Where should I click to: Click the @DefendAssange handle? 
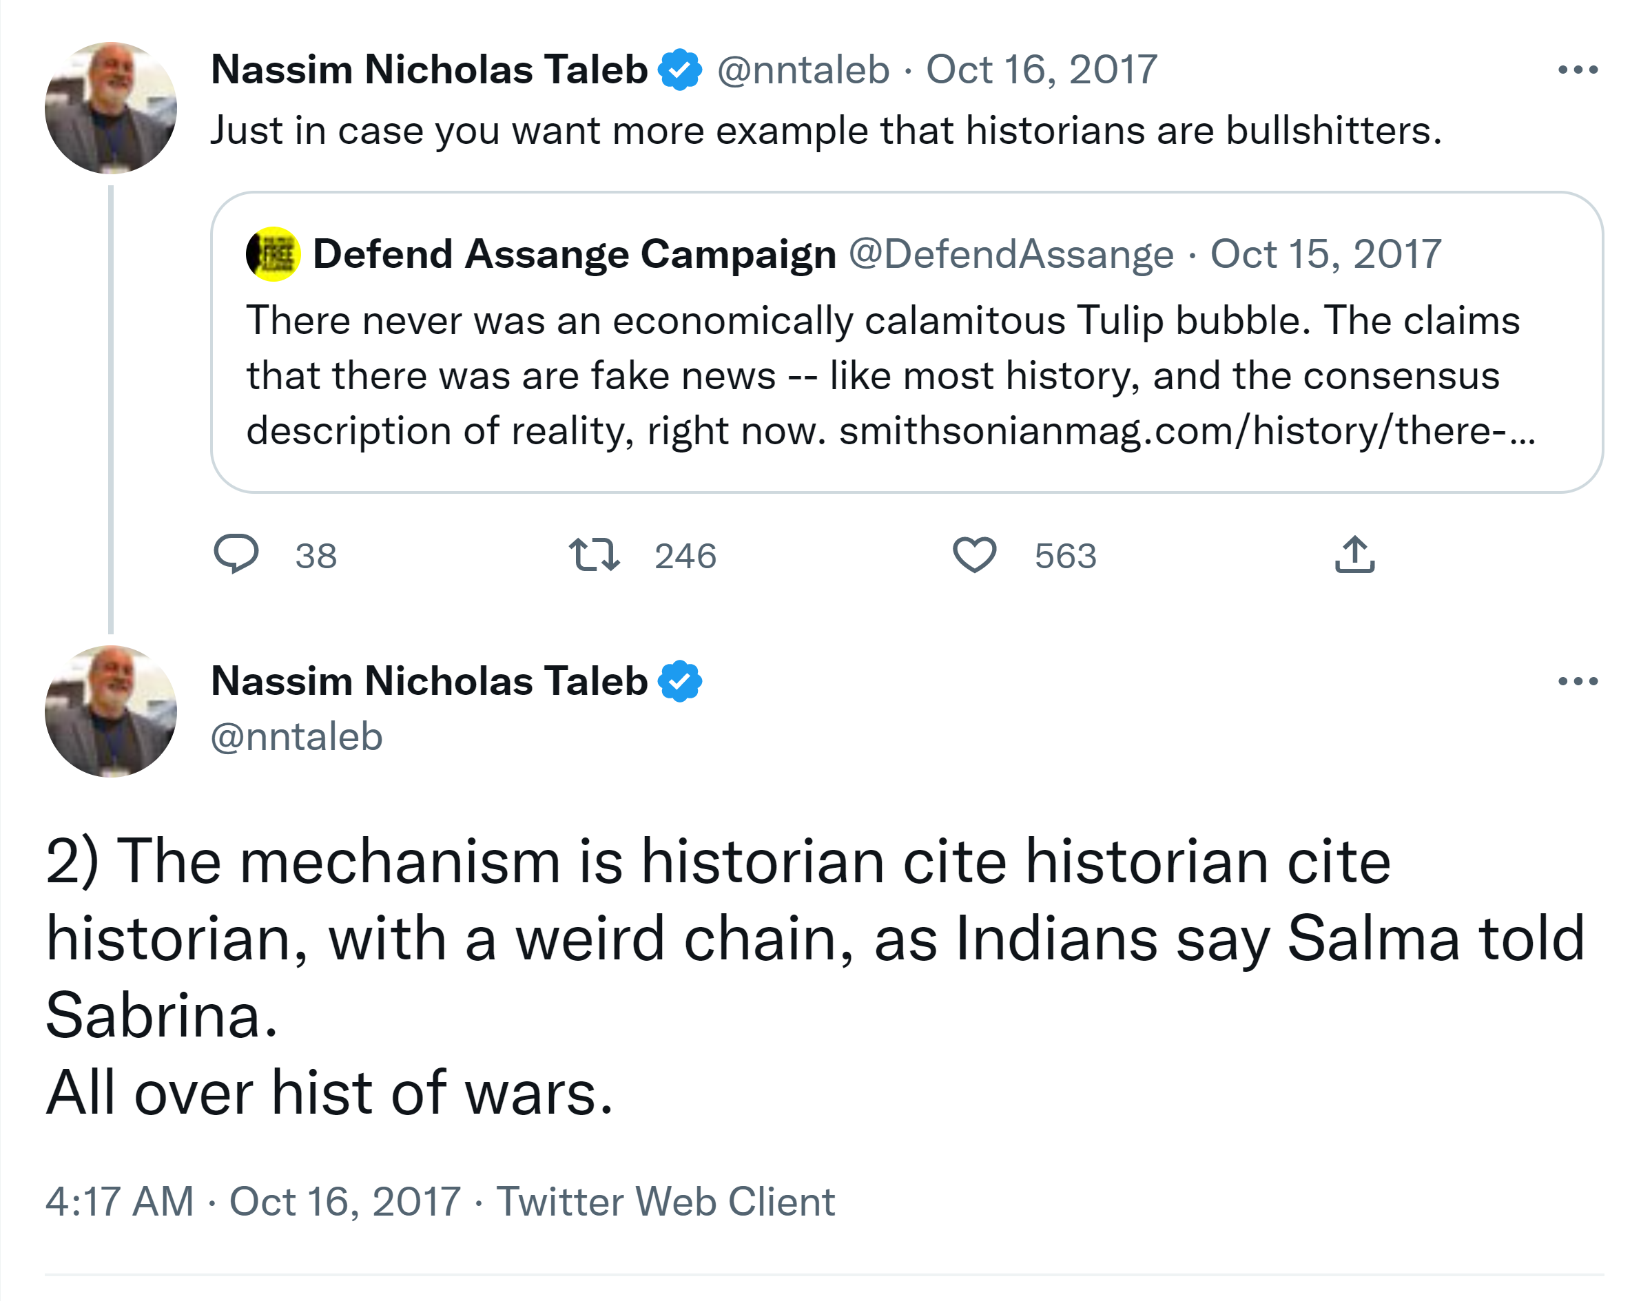[1011, 254]
